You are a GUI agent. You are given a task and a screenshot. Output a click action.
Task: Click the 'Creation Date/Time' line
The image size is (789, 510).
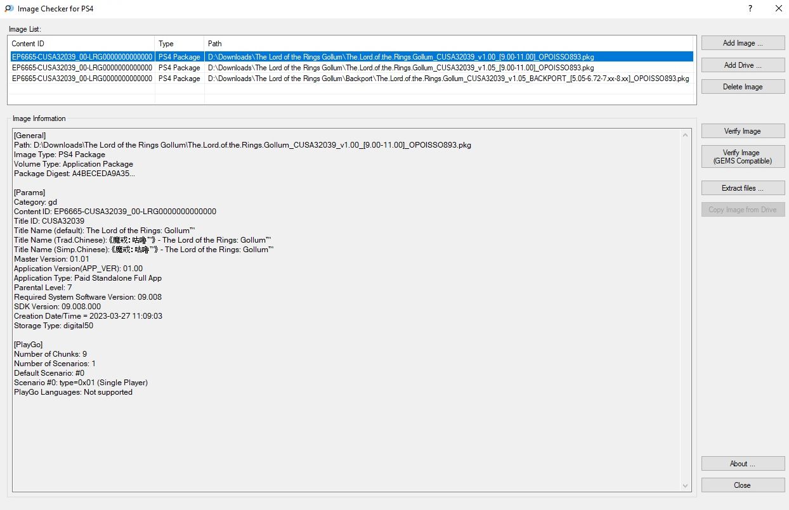pos(88,316)
